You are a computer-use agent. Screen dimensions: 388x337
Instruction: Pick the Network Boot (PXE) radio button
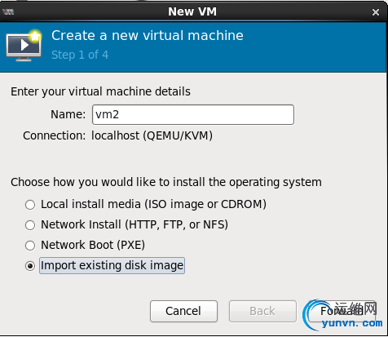pos(30,246)
